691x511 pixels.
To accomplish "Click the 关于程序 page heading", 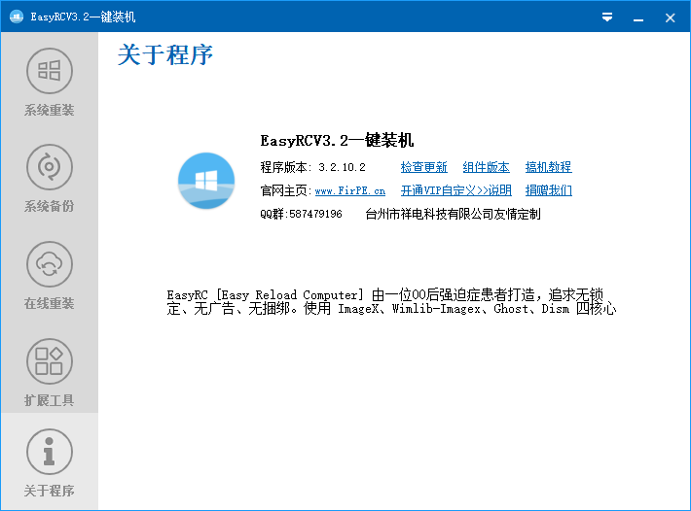I will pos(165,54).
